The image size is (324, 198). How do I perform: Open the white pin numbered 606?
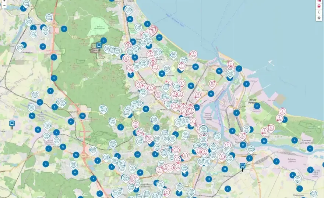tap(251, 150)
